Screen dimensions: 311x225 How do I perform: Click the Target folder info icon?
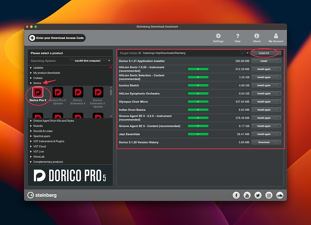pos(140,53)
